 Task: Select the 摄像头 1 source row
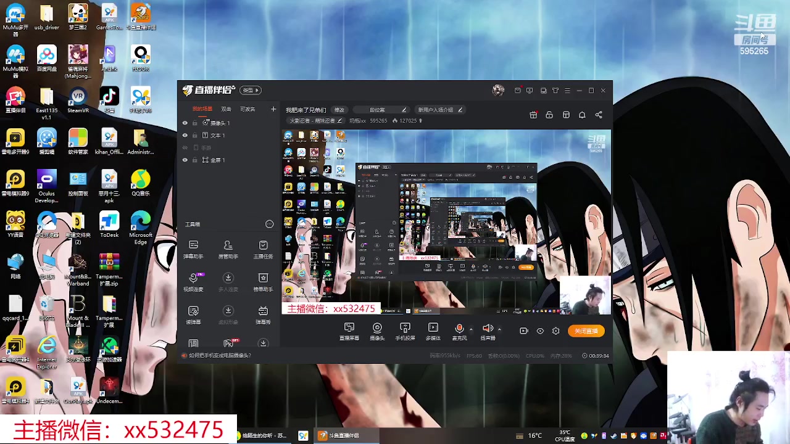[228, 123]
